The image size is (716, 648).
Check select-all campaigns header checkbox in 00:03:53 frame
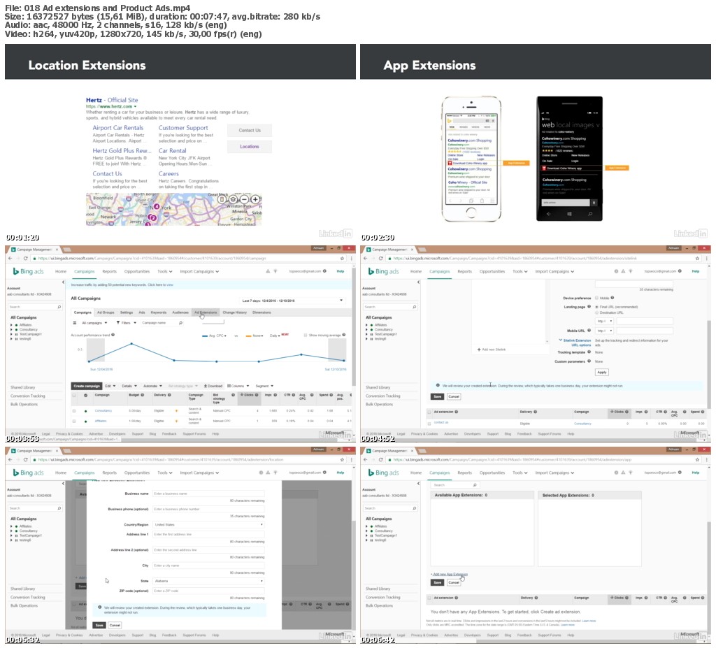click(x=74, y=395)
